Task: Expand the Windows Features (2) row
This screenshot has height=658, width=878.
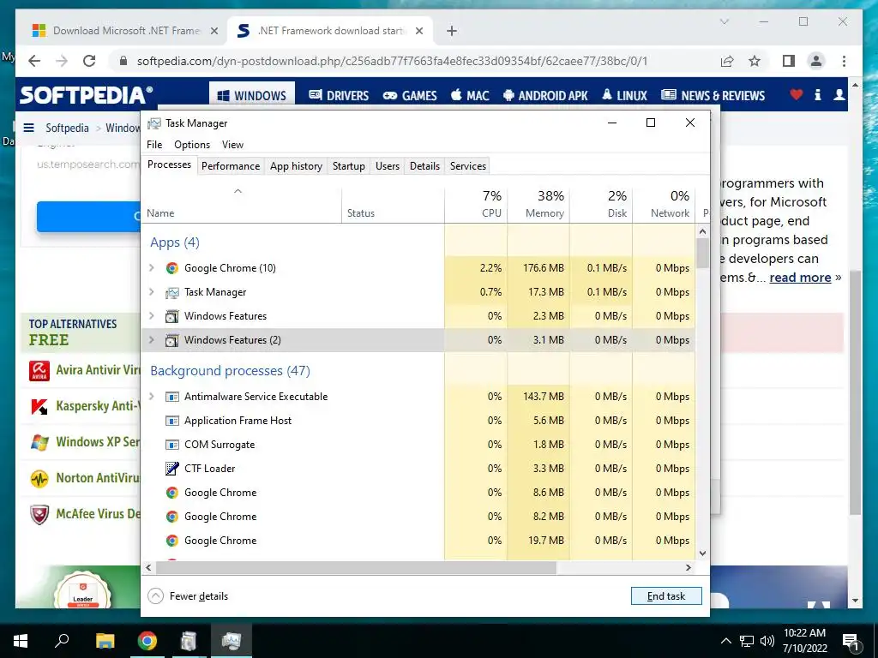Action: point(151,340)
